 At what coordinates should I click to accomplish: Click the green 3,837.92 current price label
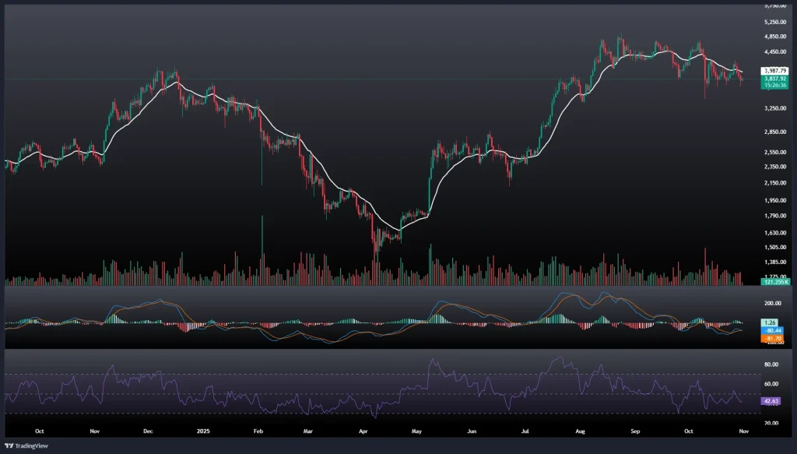(773, 78)
